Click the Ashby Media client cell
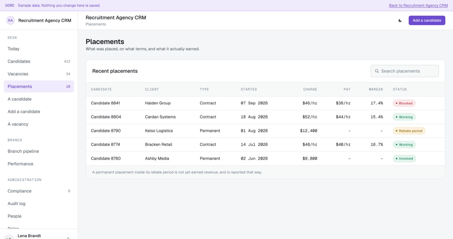 click(157, 159)
